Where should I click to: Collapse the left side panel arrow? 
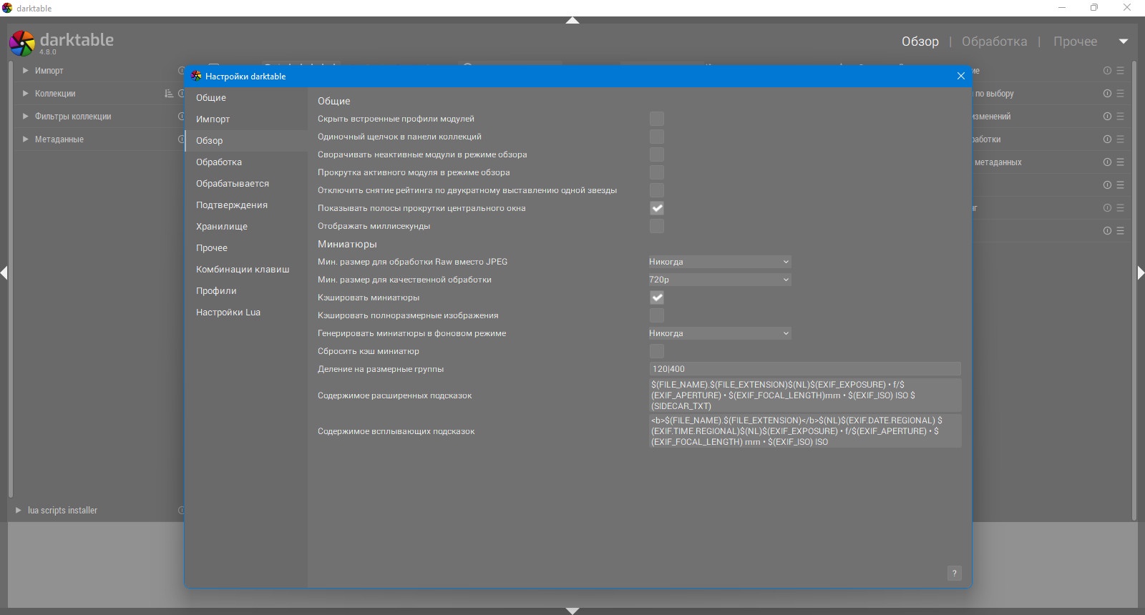click(x=4, y=272)
